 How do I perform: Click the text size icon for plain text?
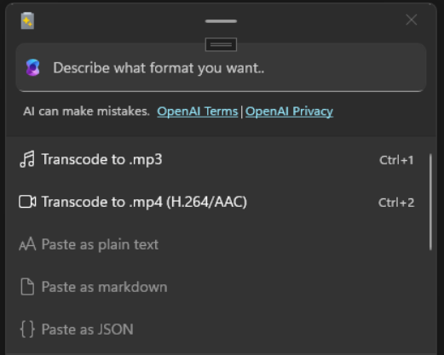pos(27,244)
